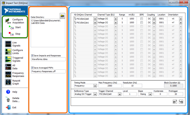
Task: Click the Resolution (Hz) field showing 10
Action: coord(133,86)
